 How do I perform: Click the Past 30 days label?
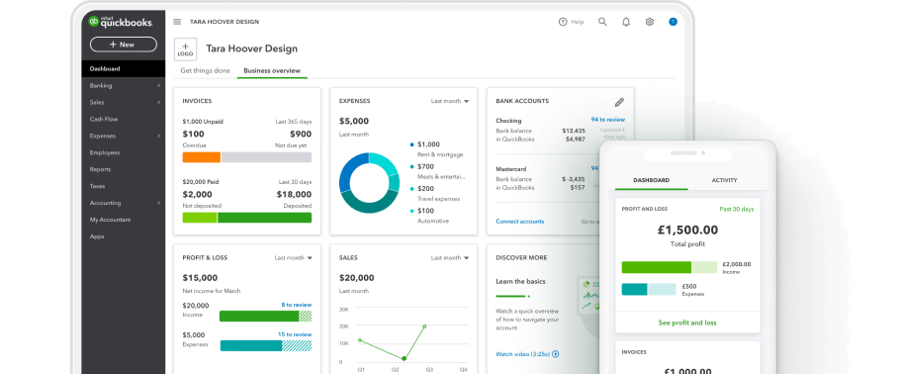pos(736,209)
